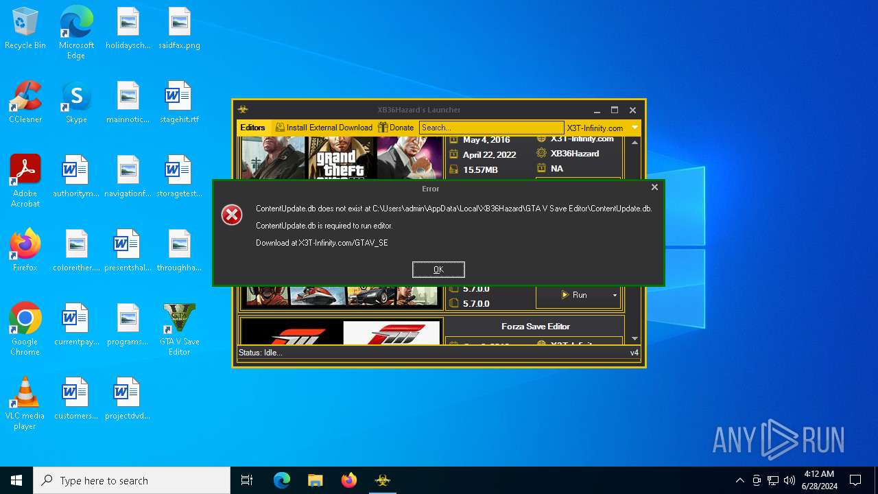Click the Grand Theft Auto cover thumbnail
Viewport: 878px width, 494px height.
click(x=341, y=157)
